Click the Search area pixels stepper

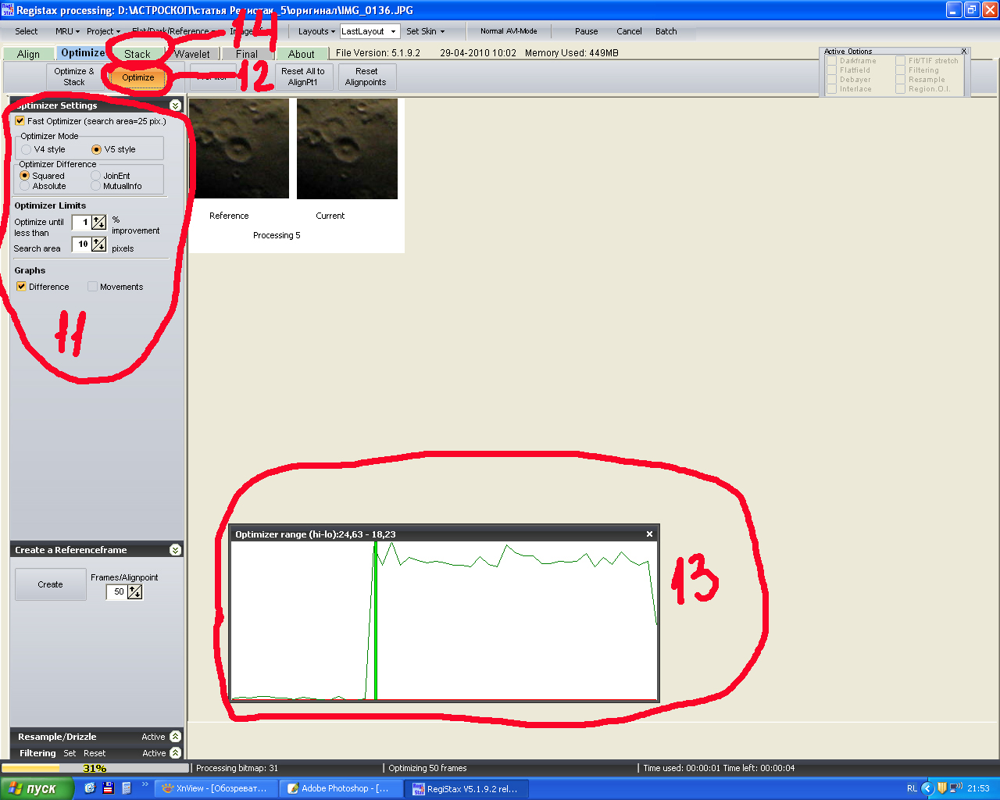click(x=99, y=245)
